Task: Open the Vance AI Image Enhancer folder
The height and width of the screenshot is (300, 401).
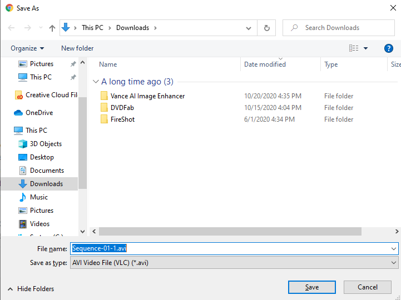Action: pyautogui.click(x=147, y=96)
